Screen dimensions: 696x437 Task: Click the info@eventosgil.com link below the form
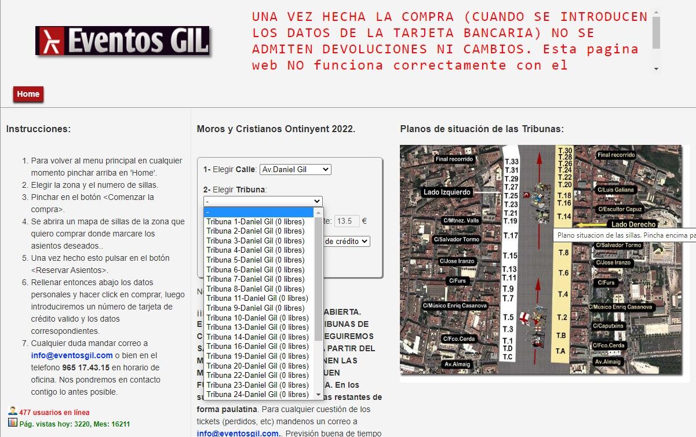tap(237, 432)
